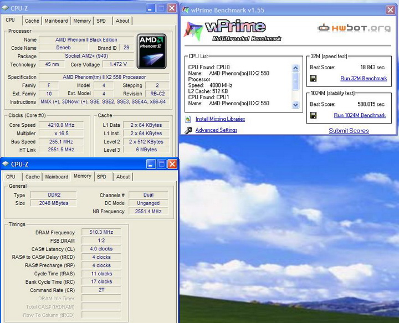Close the lower CPU-Z window
399x323 pixels.
pyautogui.click(x=172, y=164)
